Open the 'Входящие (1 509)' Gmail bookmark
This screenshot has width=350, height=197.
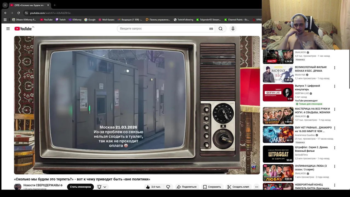(x=130, y=20)
